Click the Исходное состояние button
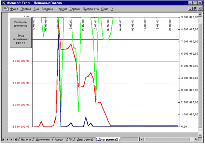This screenshot has height=144, width=205. 20,24
